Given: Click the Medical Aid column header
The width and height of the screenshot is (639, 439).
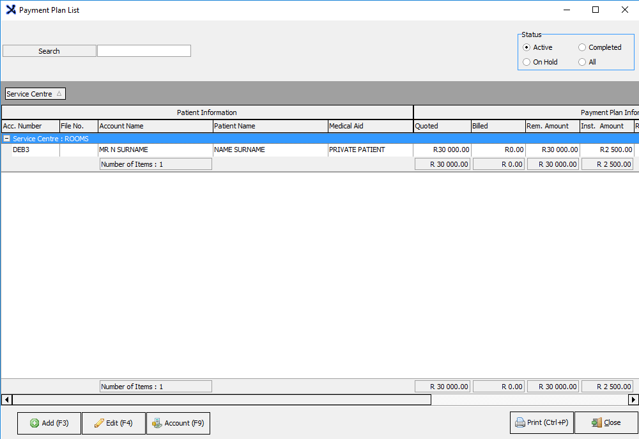Looking at the screenshot, I should [370, 126].
